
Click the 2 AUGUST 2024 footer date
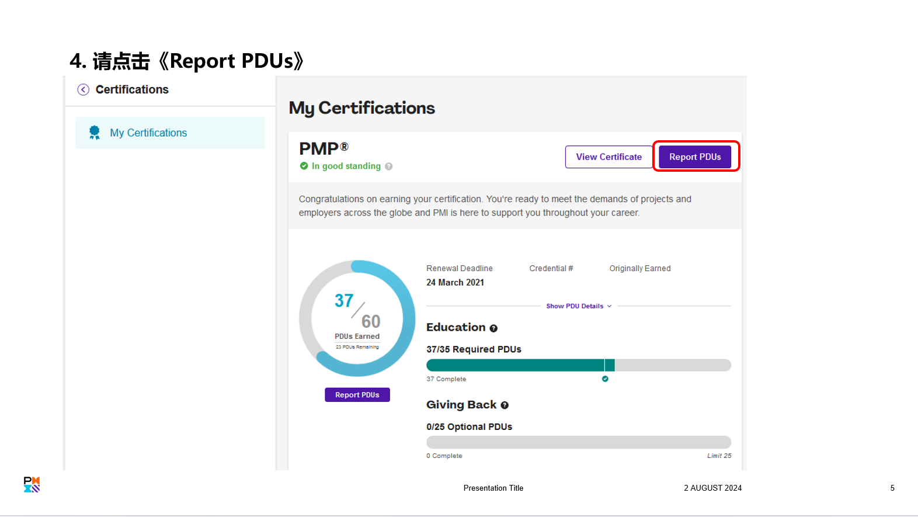713,488
